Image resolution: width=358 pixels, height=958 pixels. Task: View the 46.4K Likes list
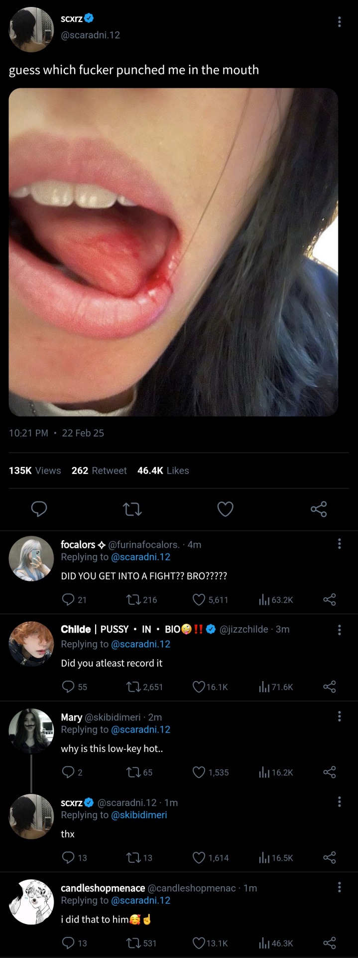163,471
